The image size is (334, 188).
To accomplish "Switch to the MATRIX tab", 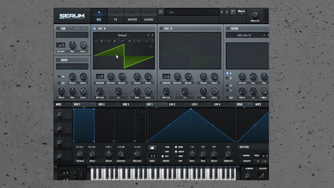I will [x=132, y=15].
